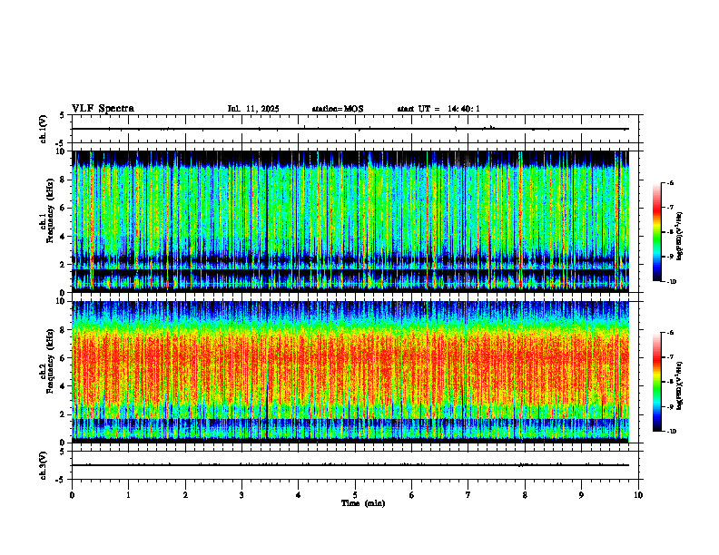Viewport: 719px width, 555px height.
Task: Click the time axis tick label "6"
Action: click(412, 495)
